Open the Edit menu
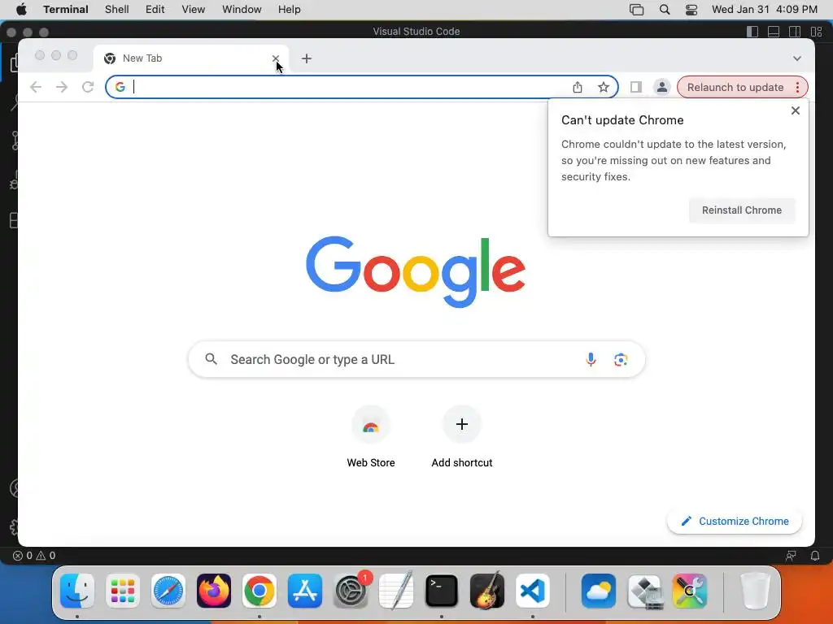This screenshot has height=624, width=833. 155,10
